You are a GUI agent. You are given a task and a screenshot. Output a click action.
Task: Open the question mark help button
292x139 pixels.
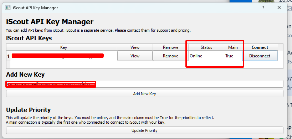[263, 7]
